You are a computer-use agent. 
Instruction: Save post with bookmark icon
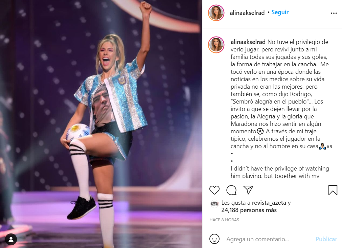(x=333, y=190)
